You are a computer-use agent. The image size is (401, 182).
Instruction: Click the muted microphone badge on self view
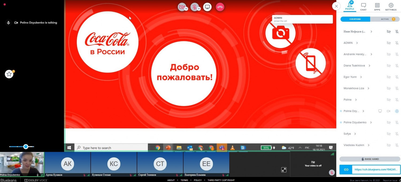click(x=332, y=172)
